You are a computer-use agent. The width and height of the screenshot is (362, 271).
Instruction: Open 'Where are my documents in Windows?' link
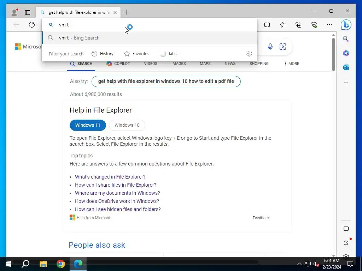pyautogui.click(x=117, y=193)
